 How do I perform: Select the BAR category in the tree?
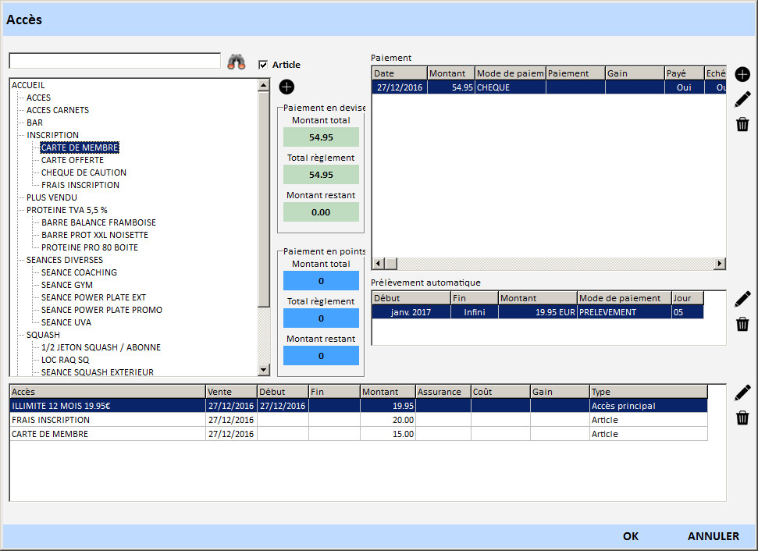point(34,123)
